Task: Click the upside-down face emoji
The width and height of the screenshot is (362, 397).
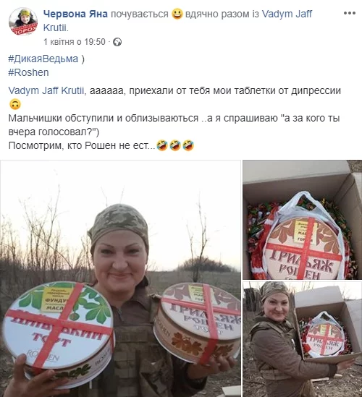Action: tap(15, 104)
